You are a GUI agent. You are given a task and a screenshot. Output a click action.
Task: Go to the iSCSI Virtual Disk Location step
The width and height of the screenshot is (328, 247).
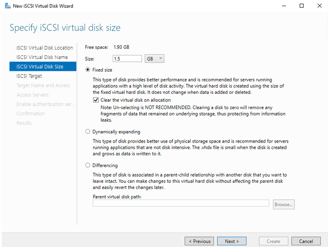[45, 48]
